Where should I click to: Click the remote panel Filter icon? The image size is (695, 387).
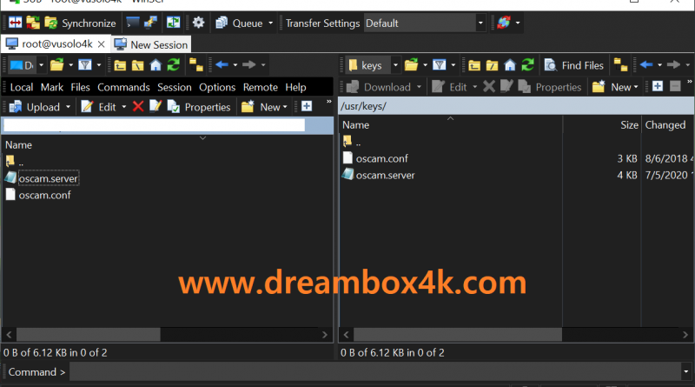439,65
